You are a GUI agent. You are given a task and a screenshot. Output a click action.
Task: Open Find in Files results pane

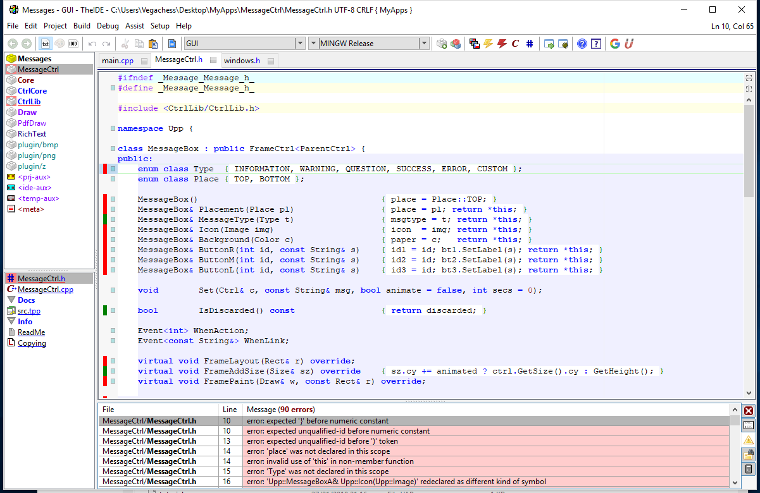pyautogui.click(x=749, y=454)
